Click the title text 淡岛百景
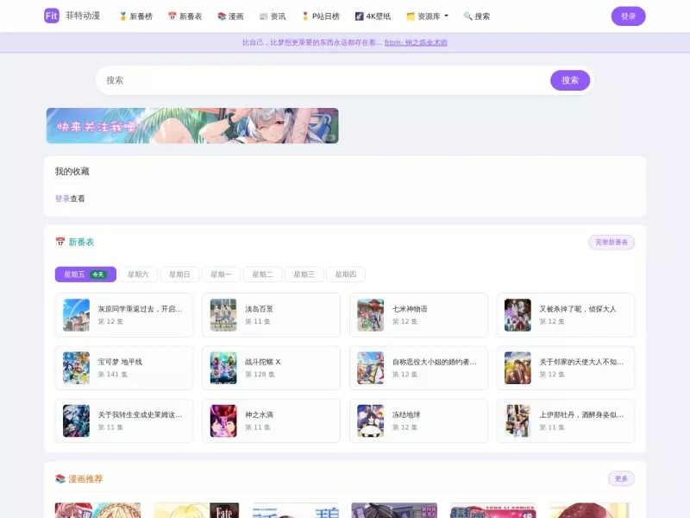The height and width of the screenshot is (518, 690). pyautogui.click(x=260, y=309)
